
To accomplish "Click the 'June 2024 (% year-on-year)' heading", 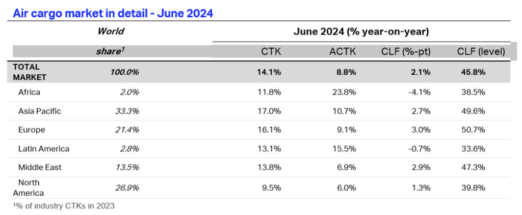I will click(361, 32).
